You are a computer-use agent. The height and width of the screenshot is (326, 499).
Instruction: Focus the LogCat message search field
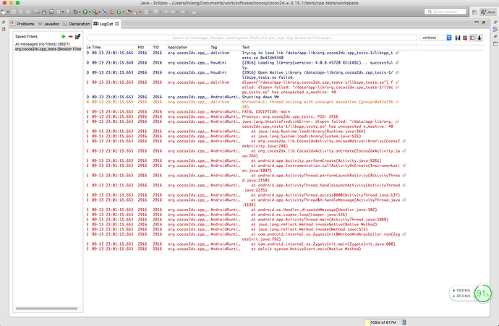252,38
